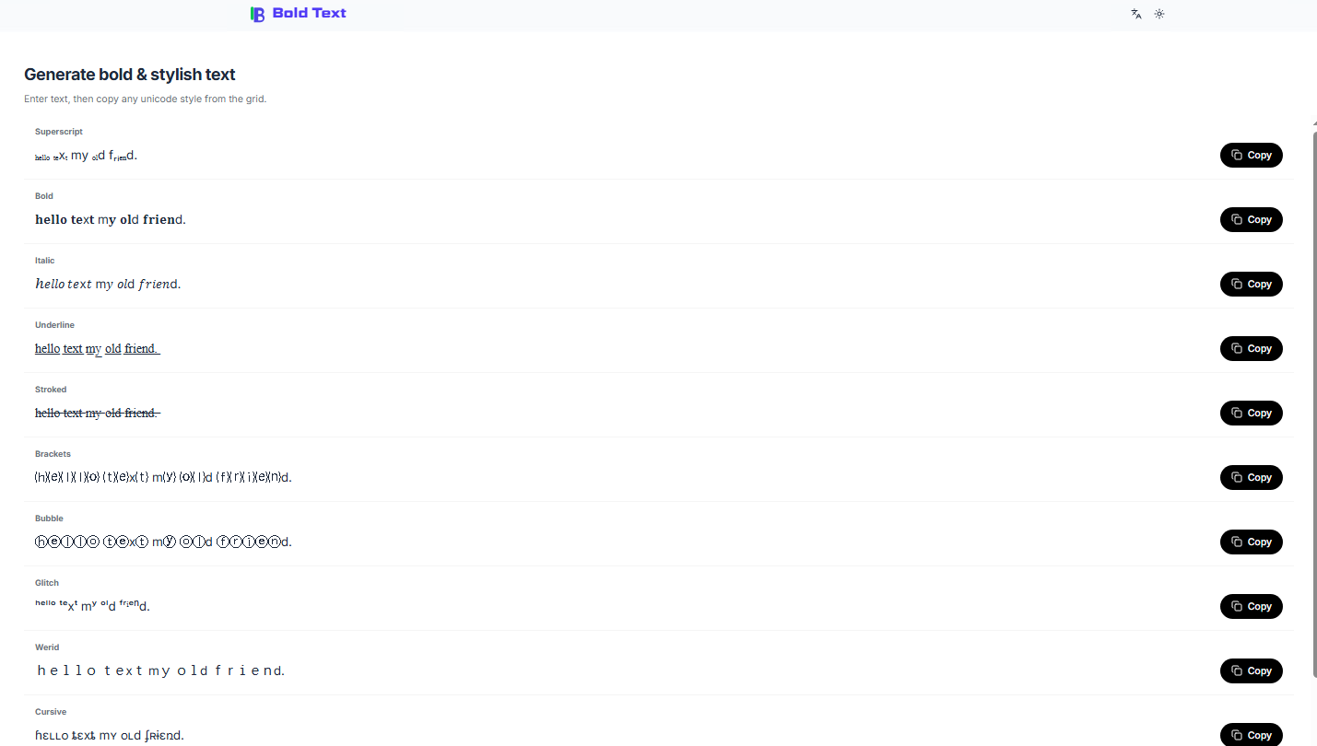Click the Bold Text site title
Screen dimensions: 1317x746
click(x=309, y=14)
